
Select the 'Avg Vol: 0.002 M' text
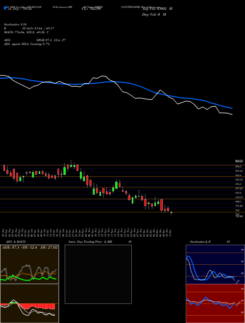[x=157, y=9]
